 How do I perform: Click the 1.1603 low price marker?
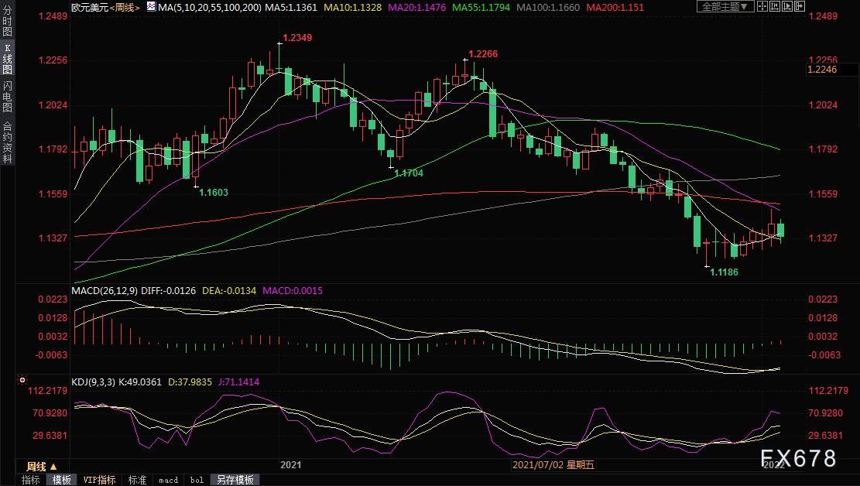pos(214,193)
